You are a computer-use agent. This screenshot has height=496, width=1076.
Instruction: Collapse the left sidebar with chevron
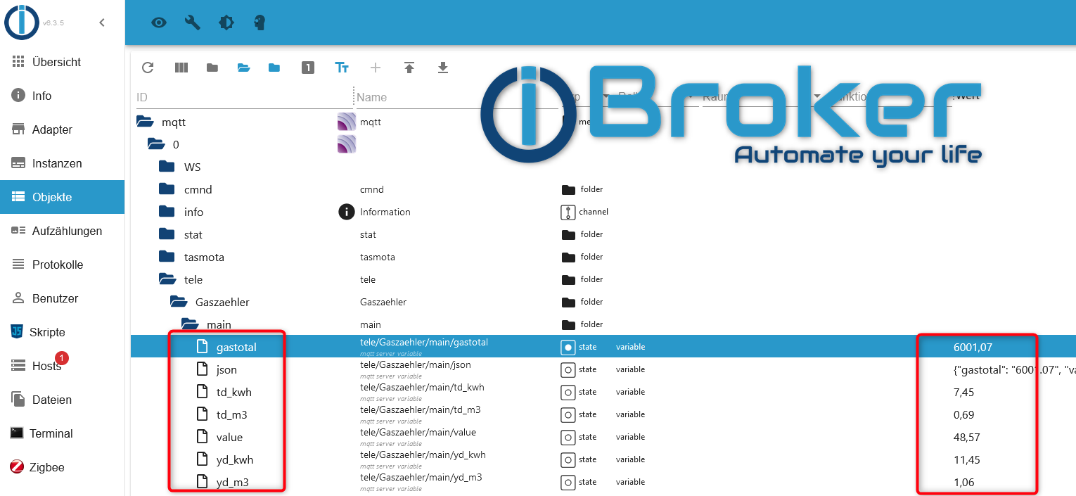(102, 23)
